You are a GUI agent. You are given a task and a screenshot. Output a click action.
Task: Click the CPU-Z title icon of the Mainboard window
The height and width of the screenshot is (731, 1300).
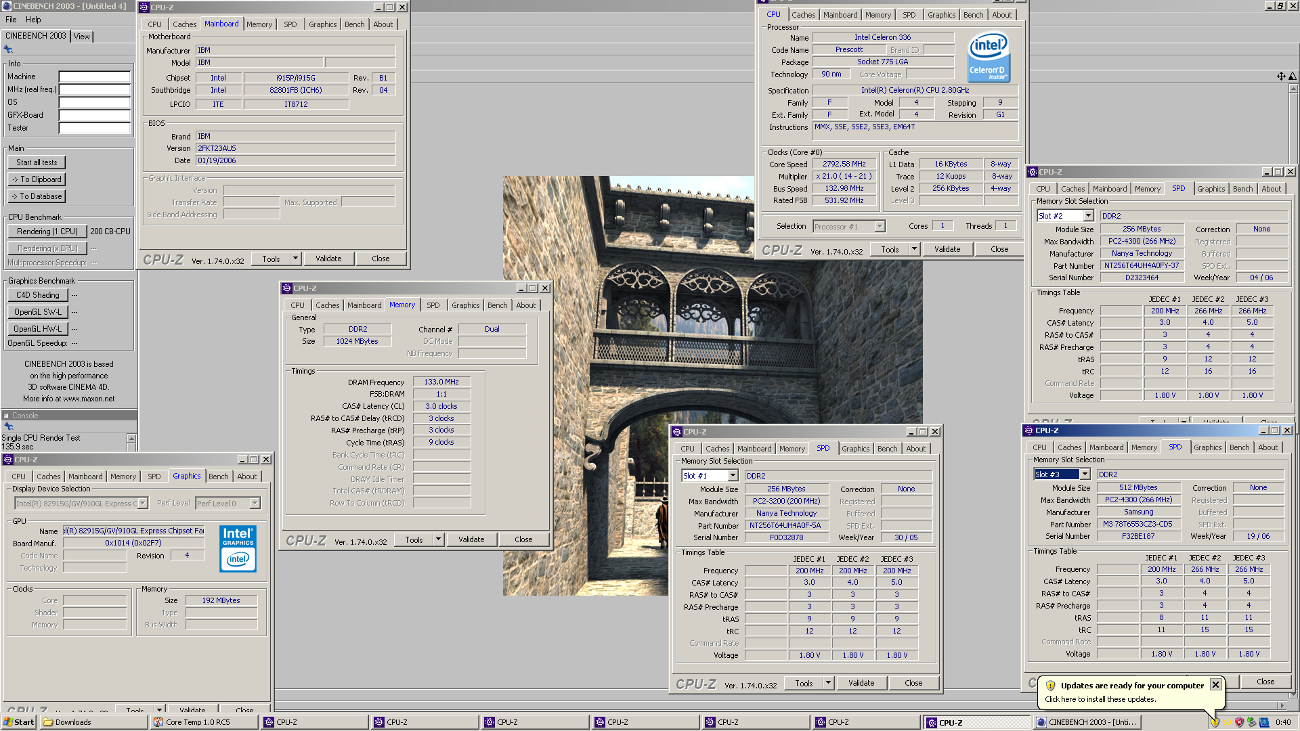[144, 7]
